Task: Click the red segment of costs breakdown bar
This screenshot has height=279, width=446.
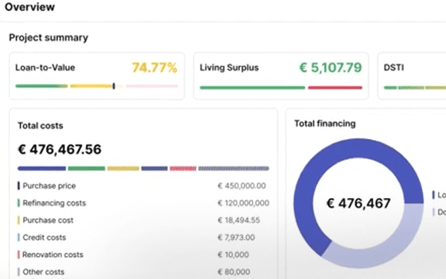Action: point(183,169)
